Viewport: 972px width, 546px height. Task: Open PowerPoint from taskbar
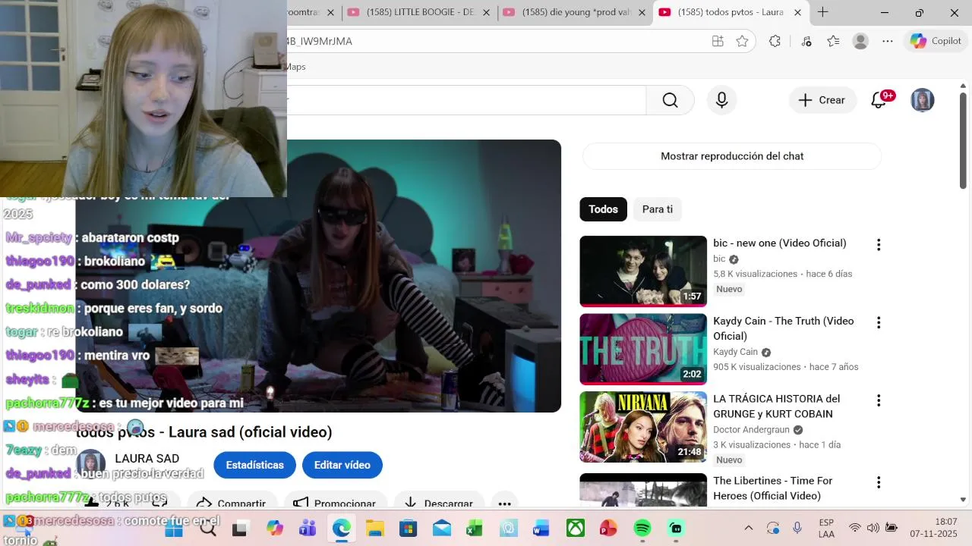point(608,528)
